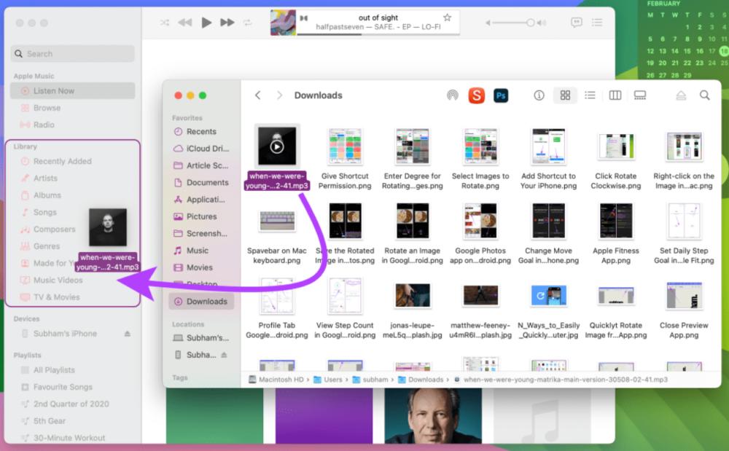This screenshot has height=451, width=729.
Task: Select the when-we-were-young mp3 thumbnail
Action: tap(275, 145)
